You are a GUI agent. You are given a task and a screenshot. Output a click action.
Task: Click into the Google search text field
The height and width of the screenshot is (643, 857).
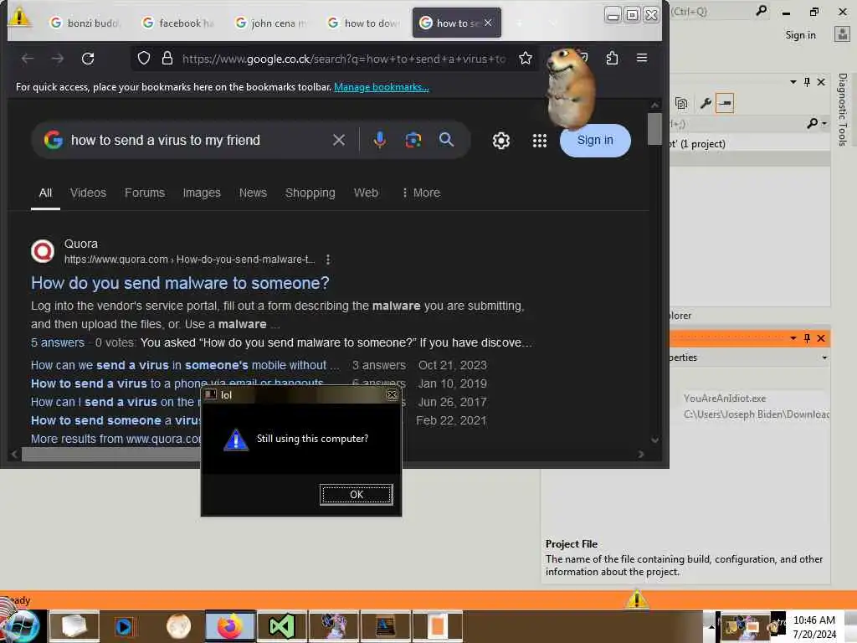(x=197, y=141)
